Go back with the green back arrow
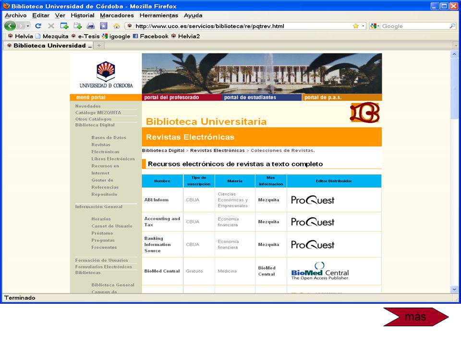 [x=10, y=26]
